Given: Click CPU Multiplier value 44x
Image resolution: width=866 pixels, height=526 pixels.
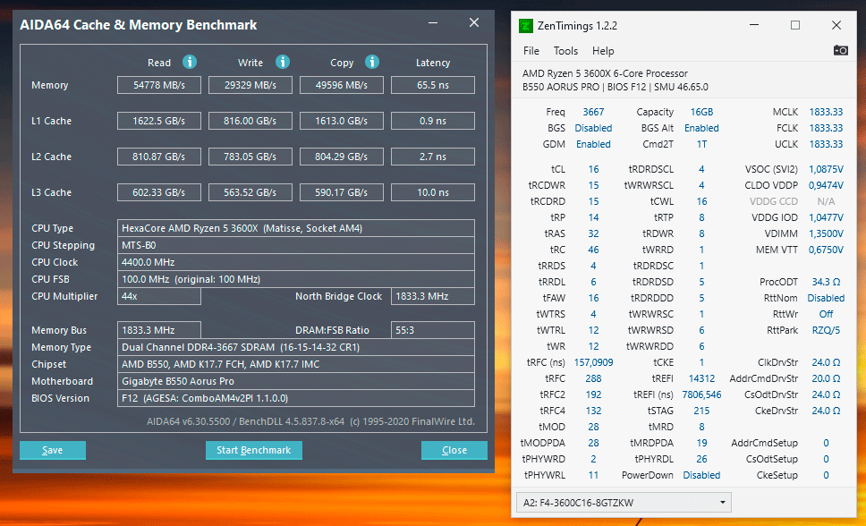Looking at the screenshot, I should click(159, 296).
